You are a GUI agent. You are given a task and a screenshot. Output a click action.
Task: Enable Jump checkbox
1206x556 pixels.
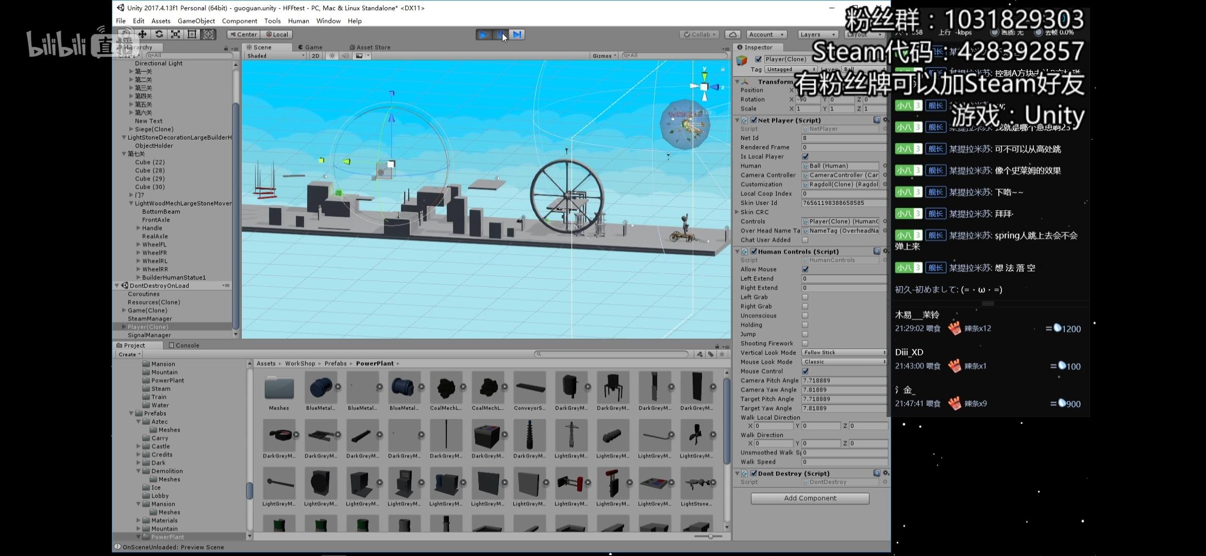coord(805,334)
